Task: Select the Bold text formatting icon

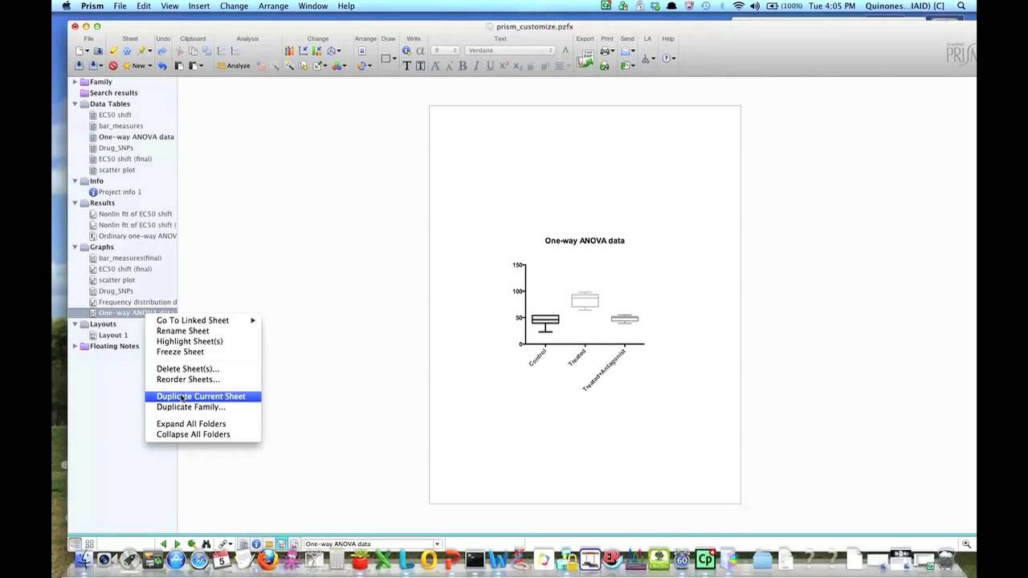Action: pos(463,65)
